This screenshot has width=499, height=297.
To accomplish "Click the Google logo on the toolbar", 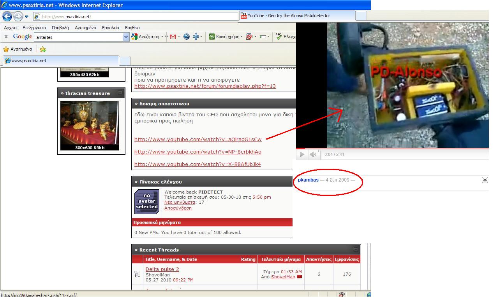I will pyautogui.click(x=22, y=37).
